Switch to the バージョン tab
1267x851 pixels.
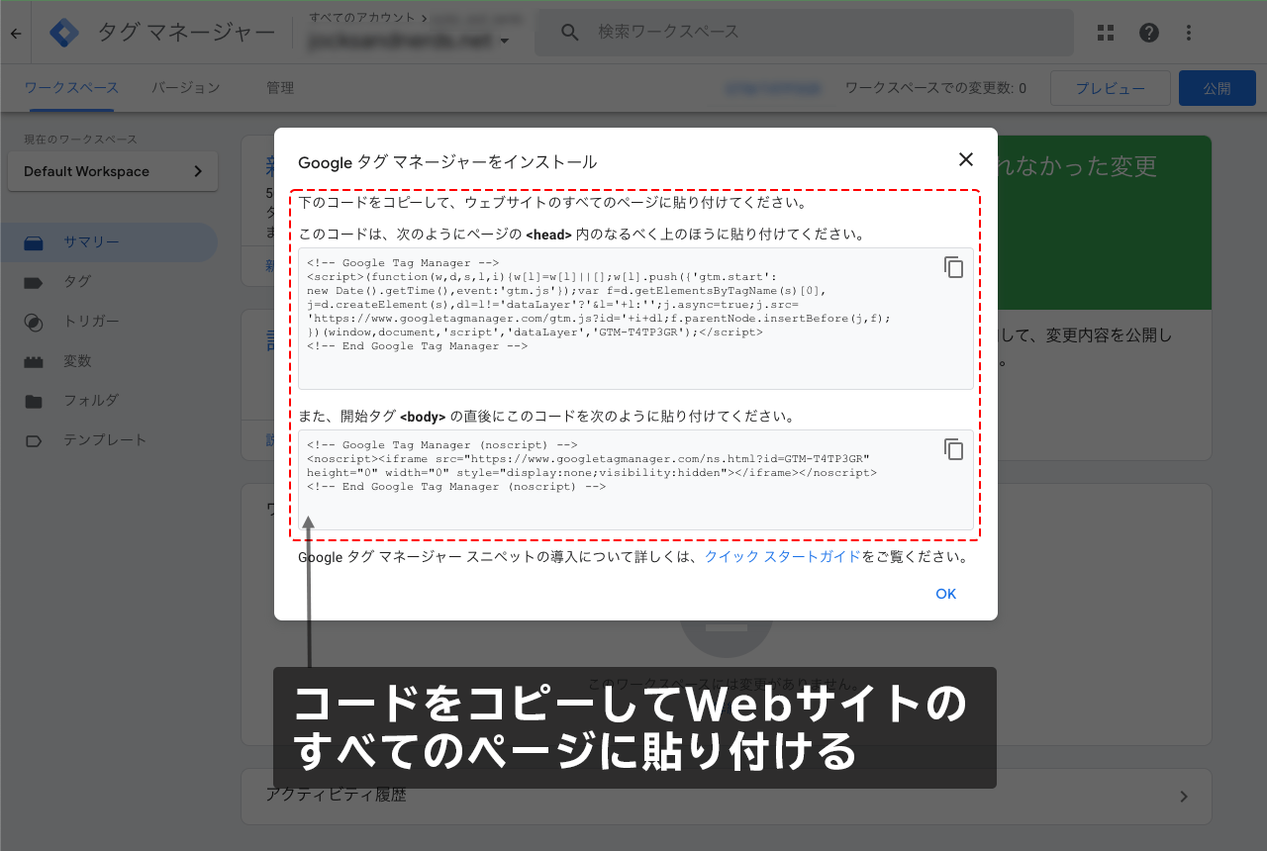186,87
